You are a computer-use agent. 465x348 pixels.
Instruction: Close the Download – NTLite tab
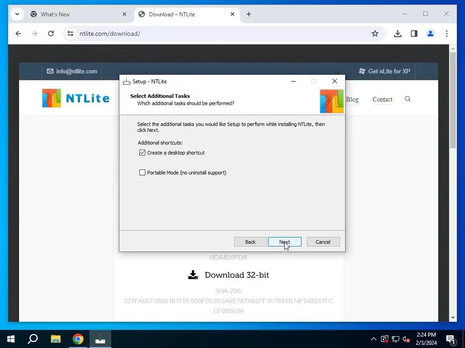point(232,14)
